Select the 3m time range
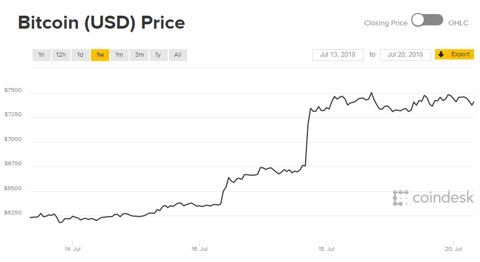 (139, 55)
